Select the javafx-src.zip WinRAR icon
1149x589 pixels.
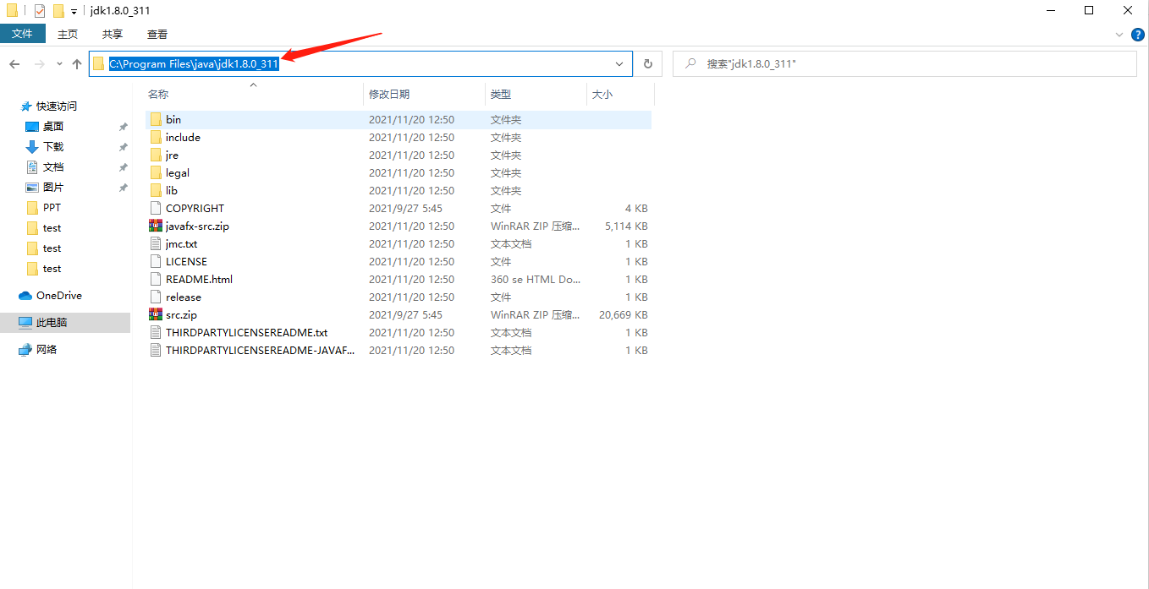(x=156, y=226)
